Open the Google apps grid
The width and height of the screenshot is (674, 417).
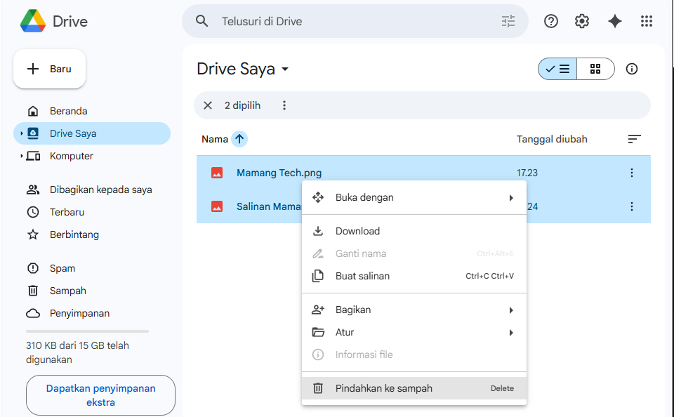click(x=646, y=21)
